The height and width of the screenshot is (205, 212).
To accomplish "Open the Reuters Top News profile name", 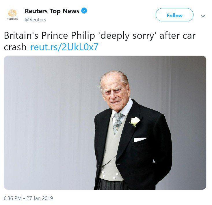I will (x=52, y=11).
